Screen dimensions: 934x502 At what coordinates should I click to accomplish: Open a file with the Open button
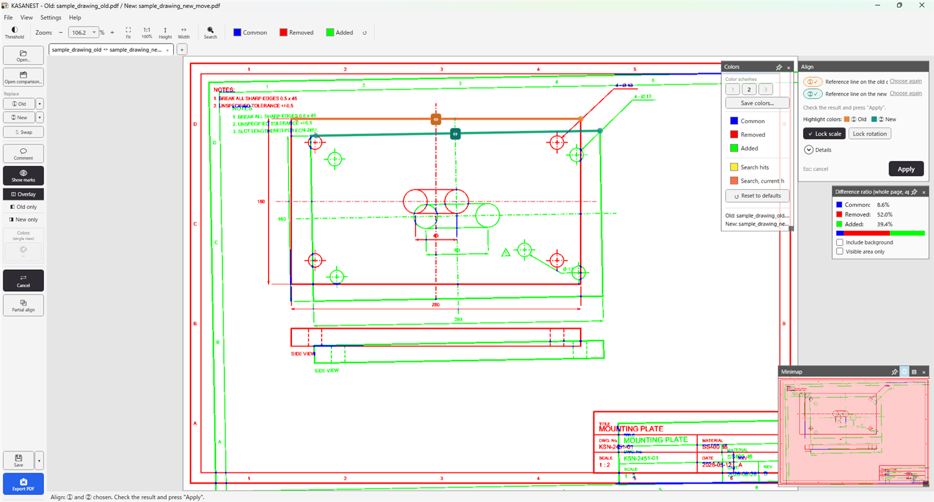[23, 55]
